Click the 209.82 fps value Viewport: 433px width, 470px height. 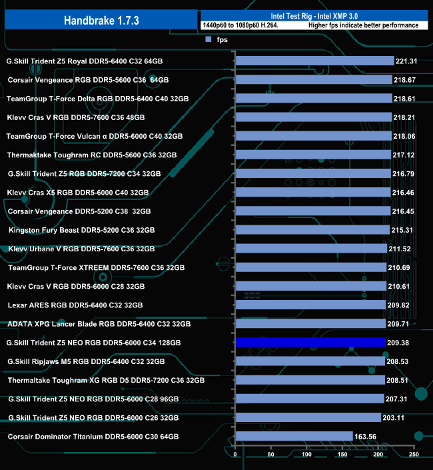398,305
